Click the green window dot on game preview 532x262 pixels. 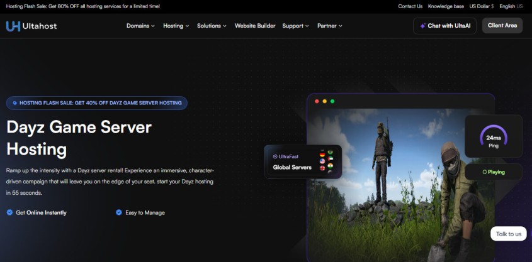332,101
